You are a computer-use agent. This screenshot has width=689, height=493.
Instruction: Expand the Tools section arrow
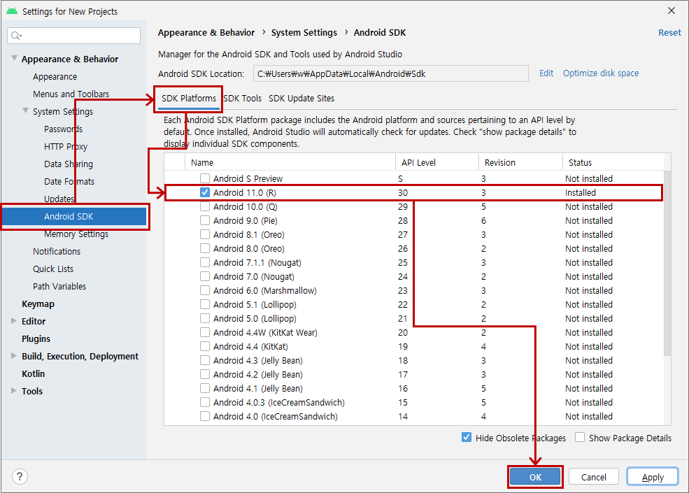point(14,391)
